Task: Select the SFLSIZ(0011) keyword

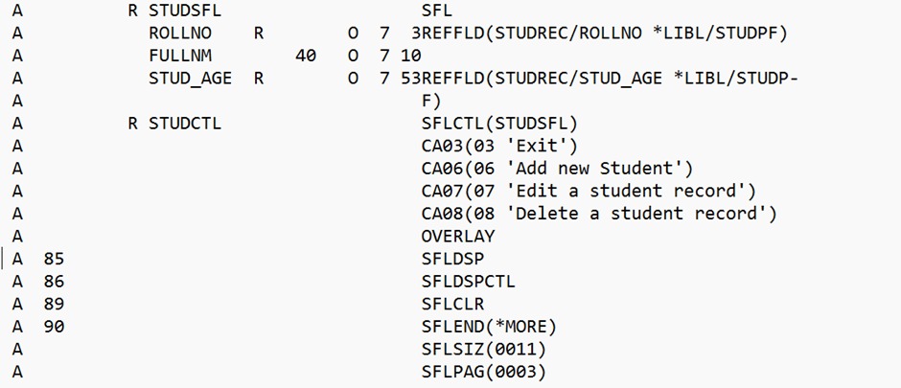Action: [484, 349]
